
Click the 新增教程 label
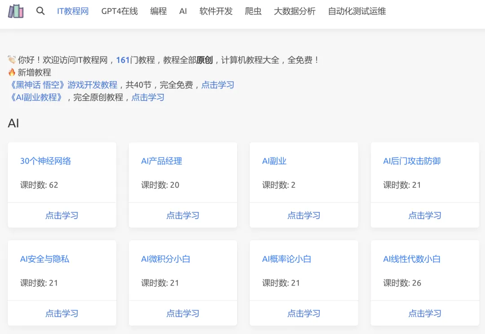pos(34,73)
